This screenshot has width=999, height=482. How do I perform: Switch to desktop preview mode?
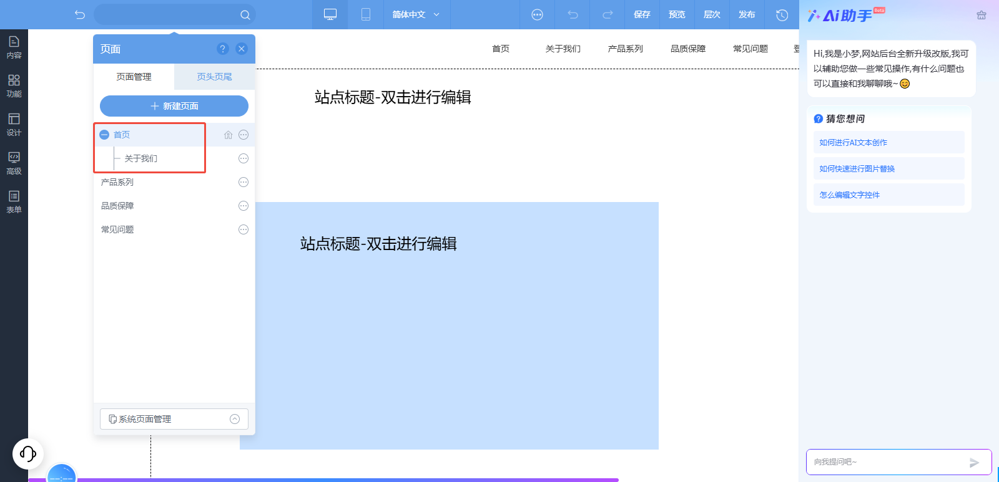(x=330, y=14)
